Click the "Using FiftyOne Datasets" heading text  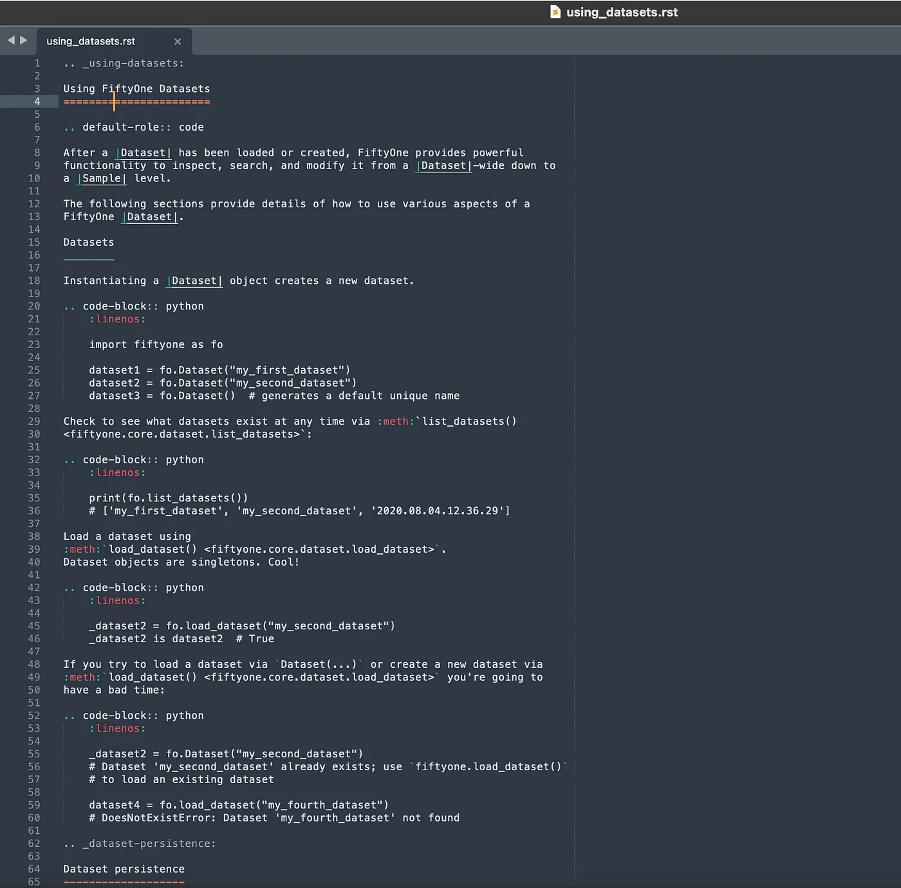click(136, 89)
